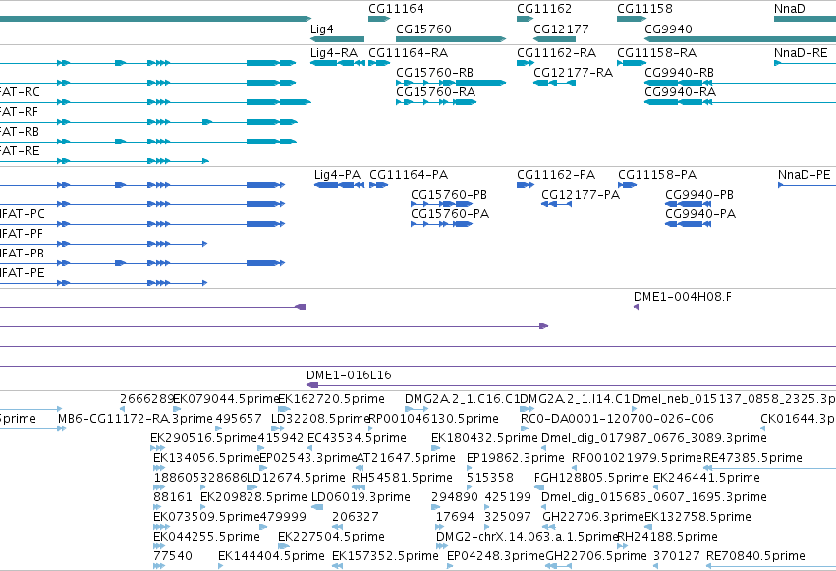Select the NnaD gene label
The height and width of the screenshot is (571, 836).
[790, 9]
